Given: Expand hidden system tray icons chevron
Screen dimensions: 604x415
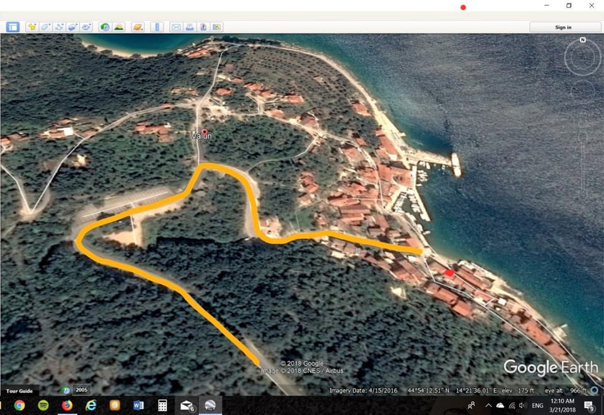Looking at the screenshot, I should [x=488, y=405].
